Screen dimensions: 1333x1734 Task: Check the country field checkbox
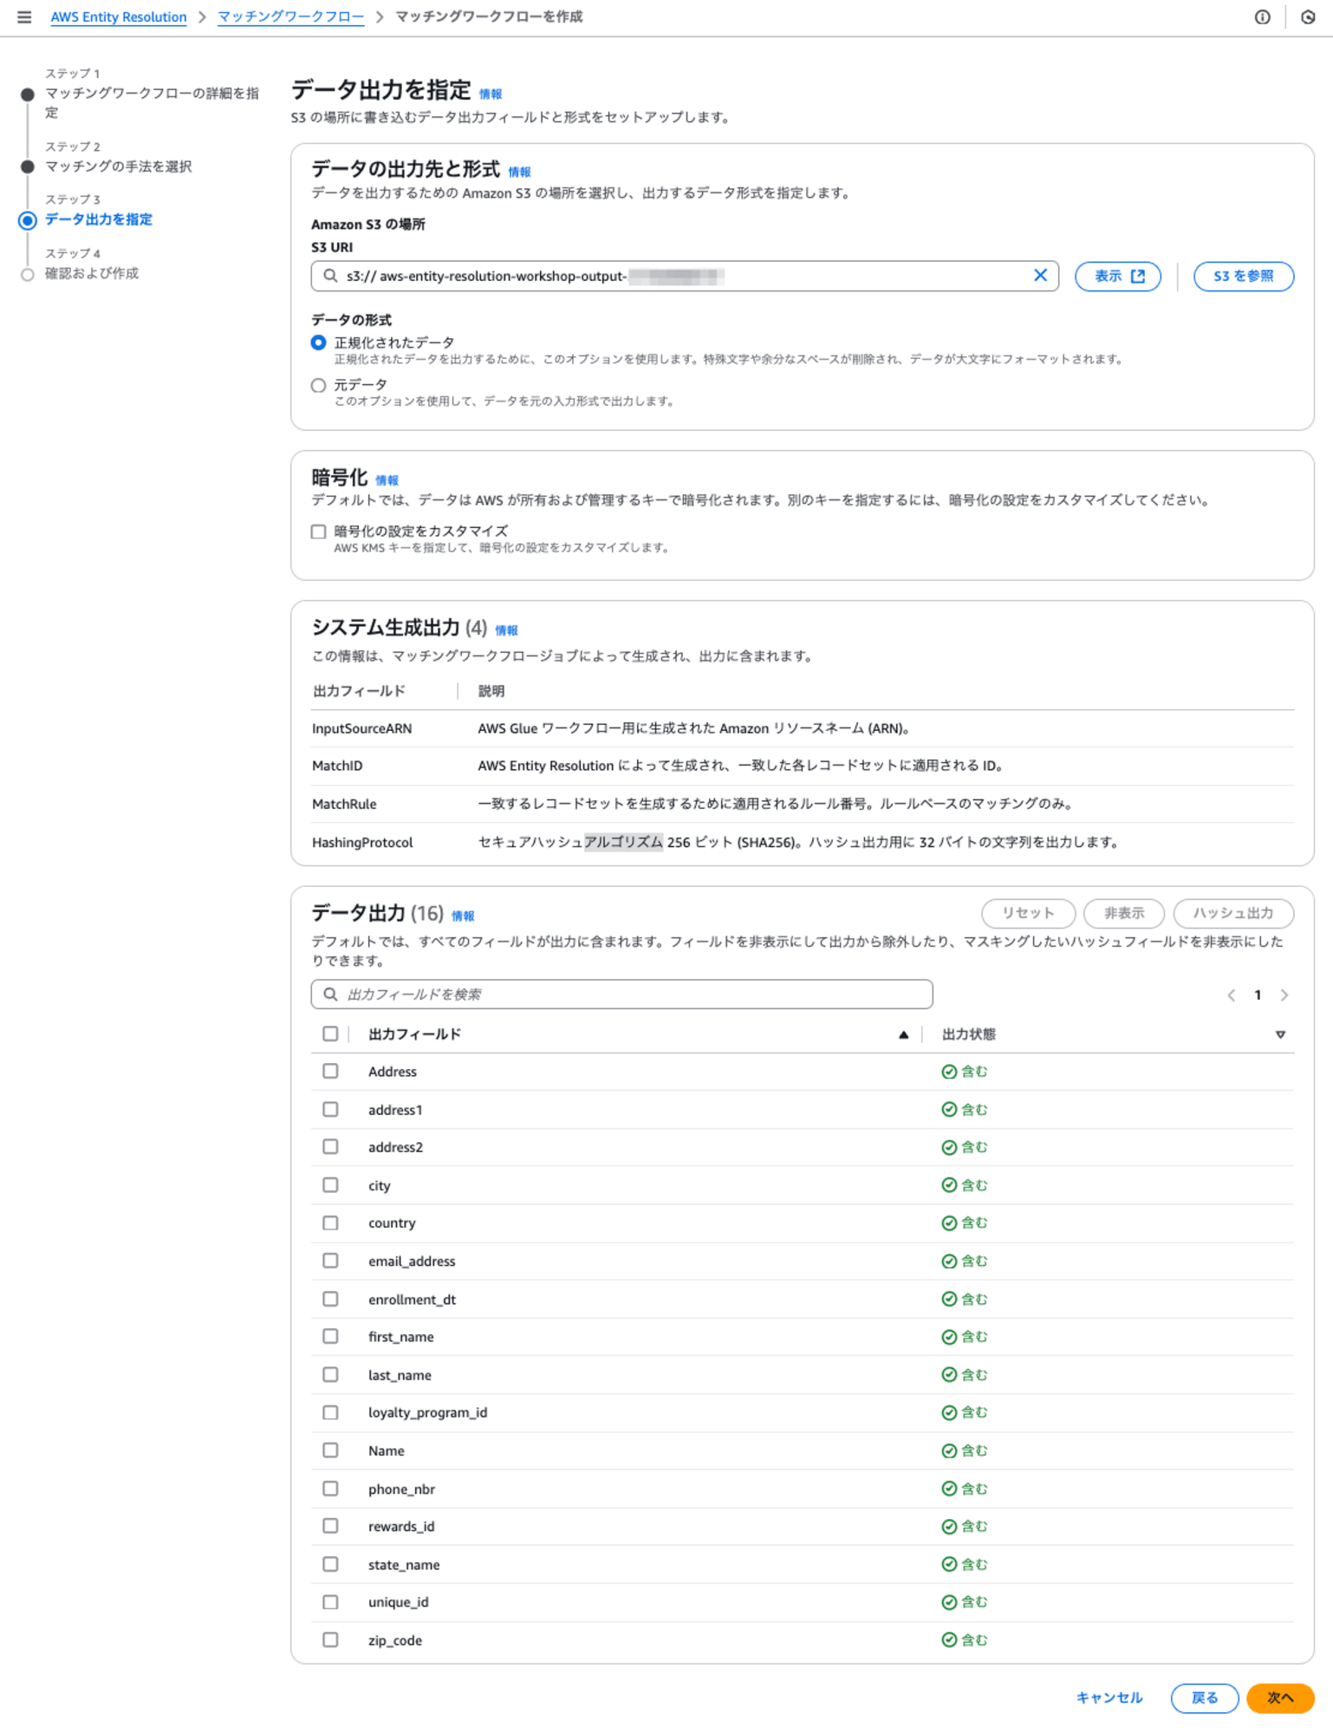click(330, 1223)
